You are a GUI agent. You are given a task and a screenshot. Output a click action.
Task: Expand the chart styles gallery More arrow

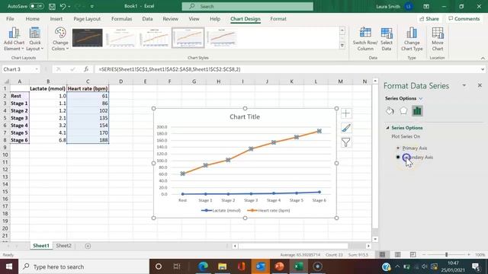(342, 46)
